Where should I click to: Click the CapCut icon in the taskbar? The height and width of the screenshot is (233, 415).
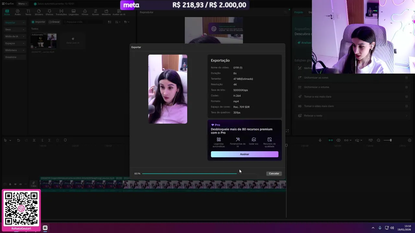click(45, 228)
